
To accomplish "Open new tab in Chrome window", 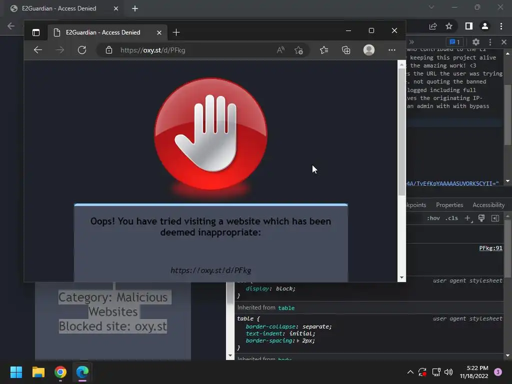I will coord(135,8).
